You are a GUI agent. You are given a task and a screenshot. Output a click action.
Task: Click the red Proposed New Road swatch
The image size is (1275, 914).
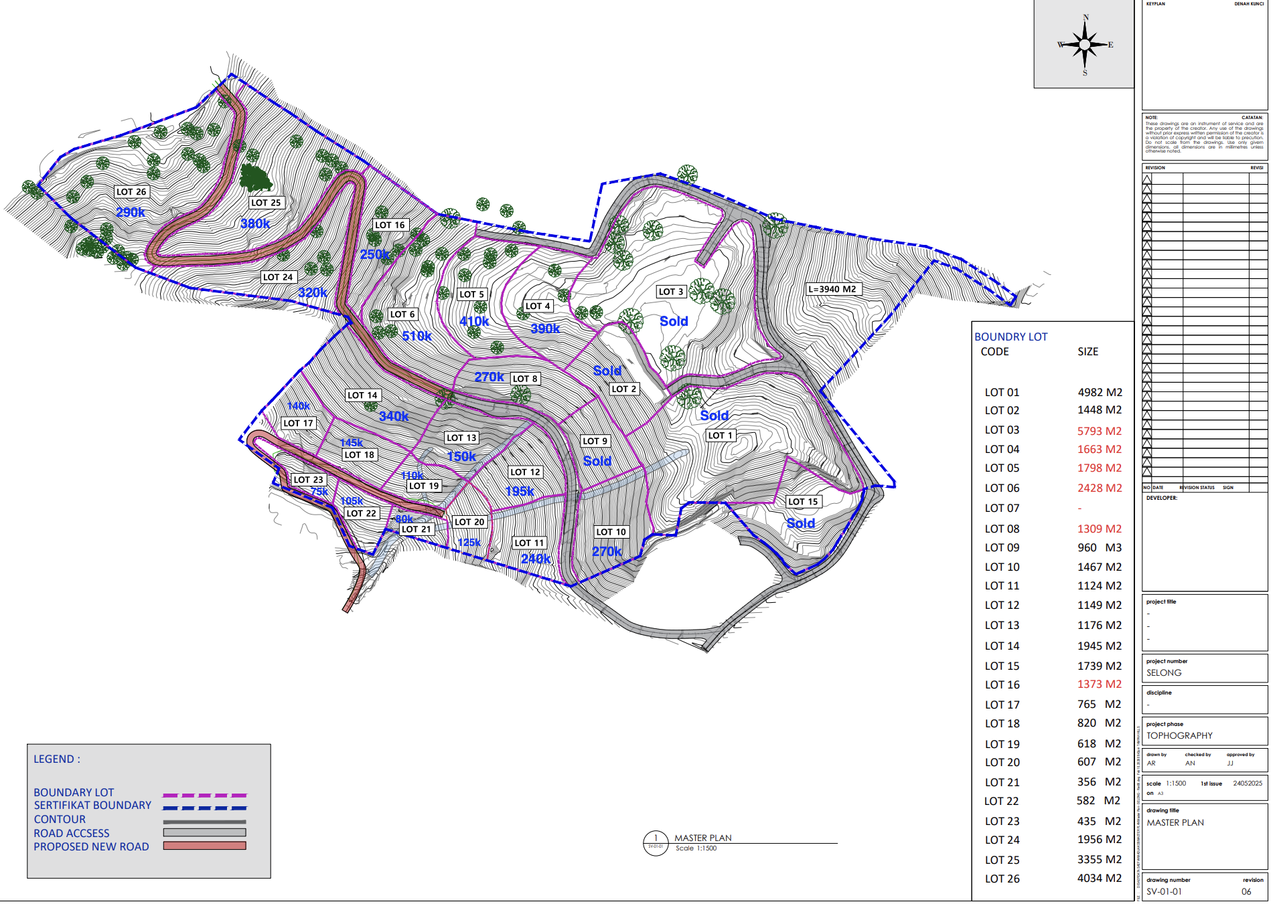205,846
